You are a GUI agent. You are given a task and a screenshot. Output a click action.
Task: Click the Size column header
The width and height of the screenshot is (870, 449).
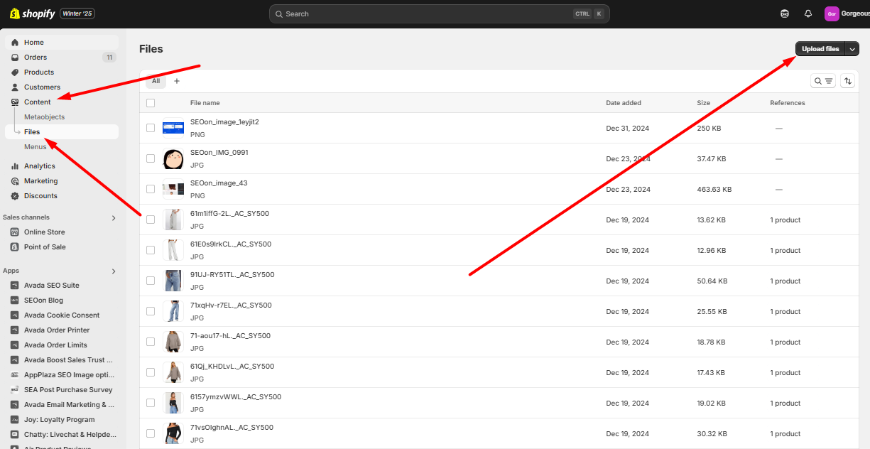704,103
